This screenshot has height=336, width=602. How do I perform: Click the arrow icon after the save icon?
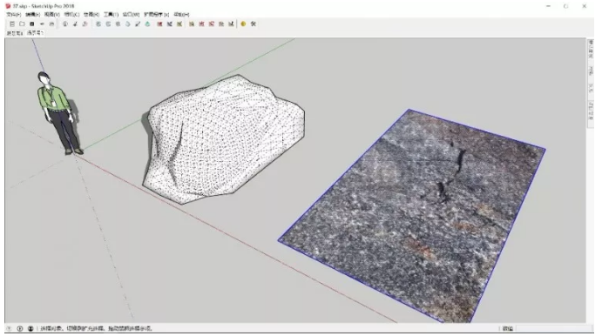(x=42, y=24)
